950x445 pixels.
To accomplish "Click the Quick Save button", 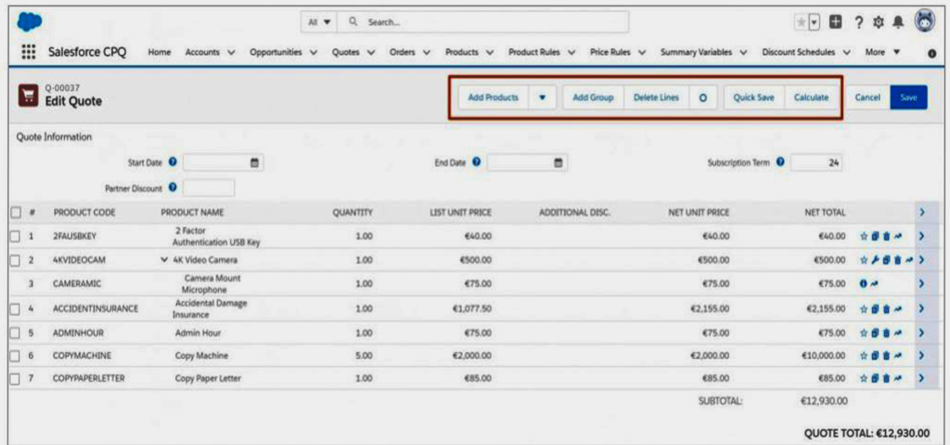I will pyautogui.click(x=753, y=97).
